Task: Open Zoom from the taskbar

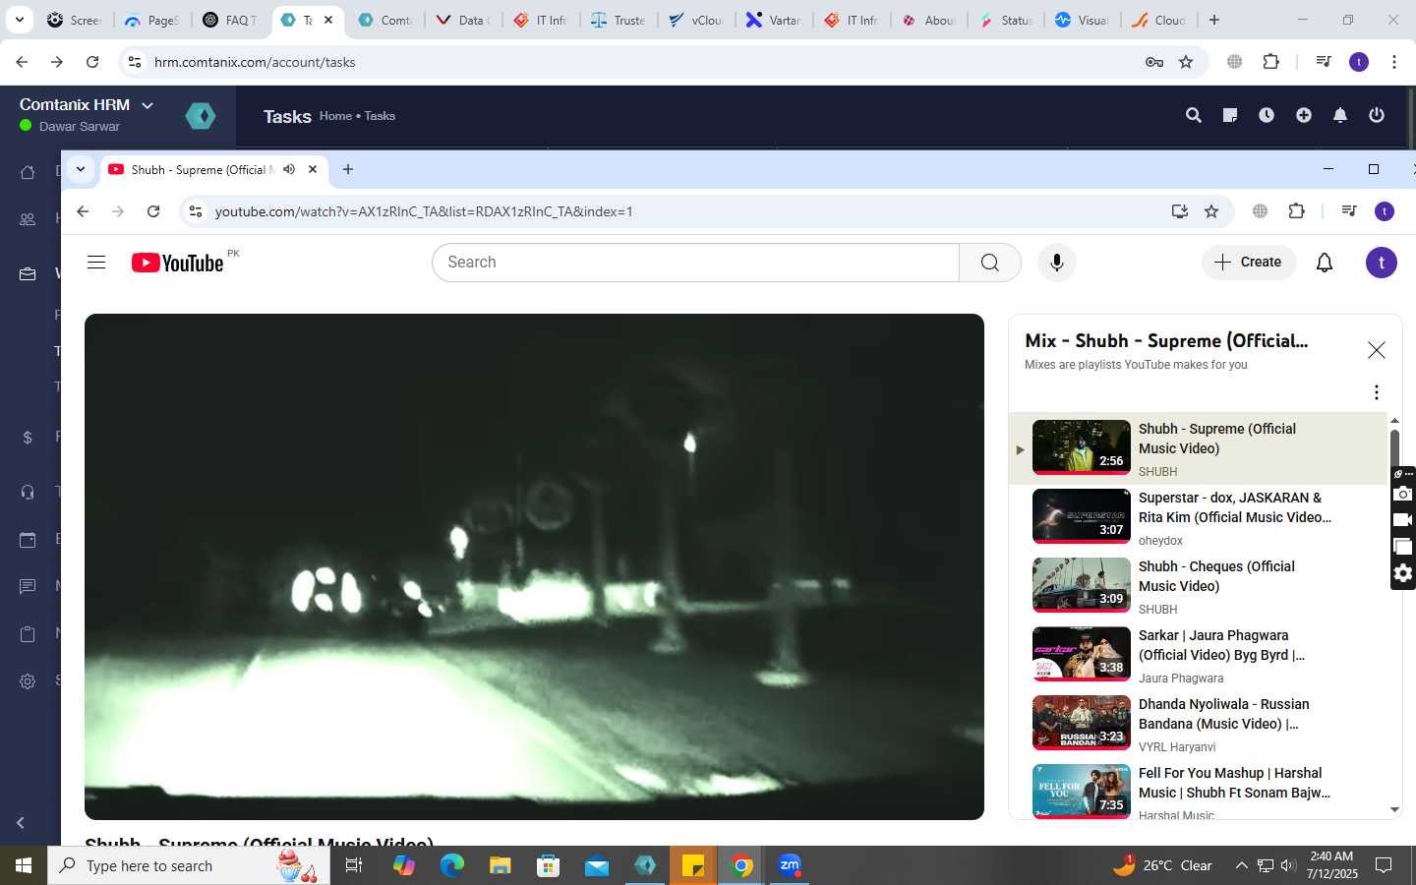Action: 790,865
